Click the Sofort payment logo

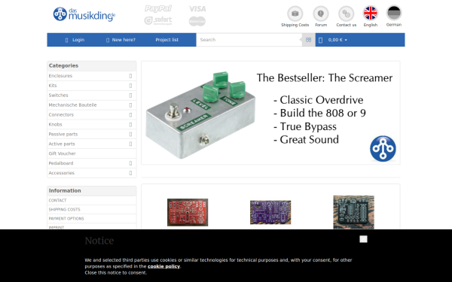[158, 21]
